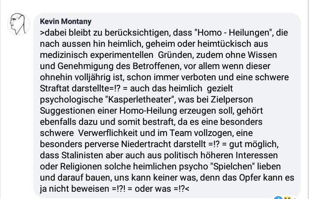This screenshot has width=309, height=199.
Task: Open the reaction count beside the emojis
Action: (x=295, y=198)
